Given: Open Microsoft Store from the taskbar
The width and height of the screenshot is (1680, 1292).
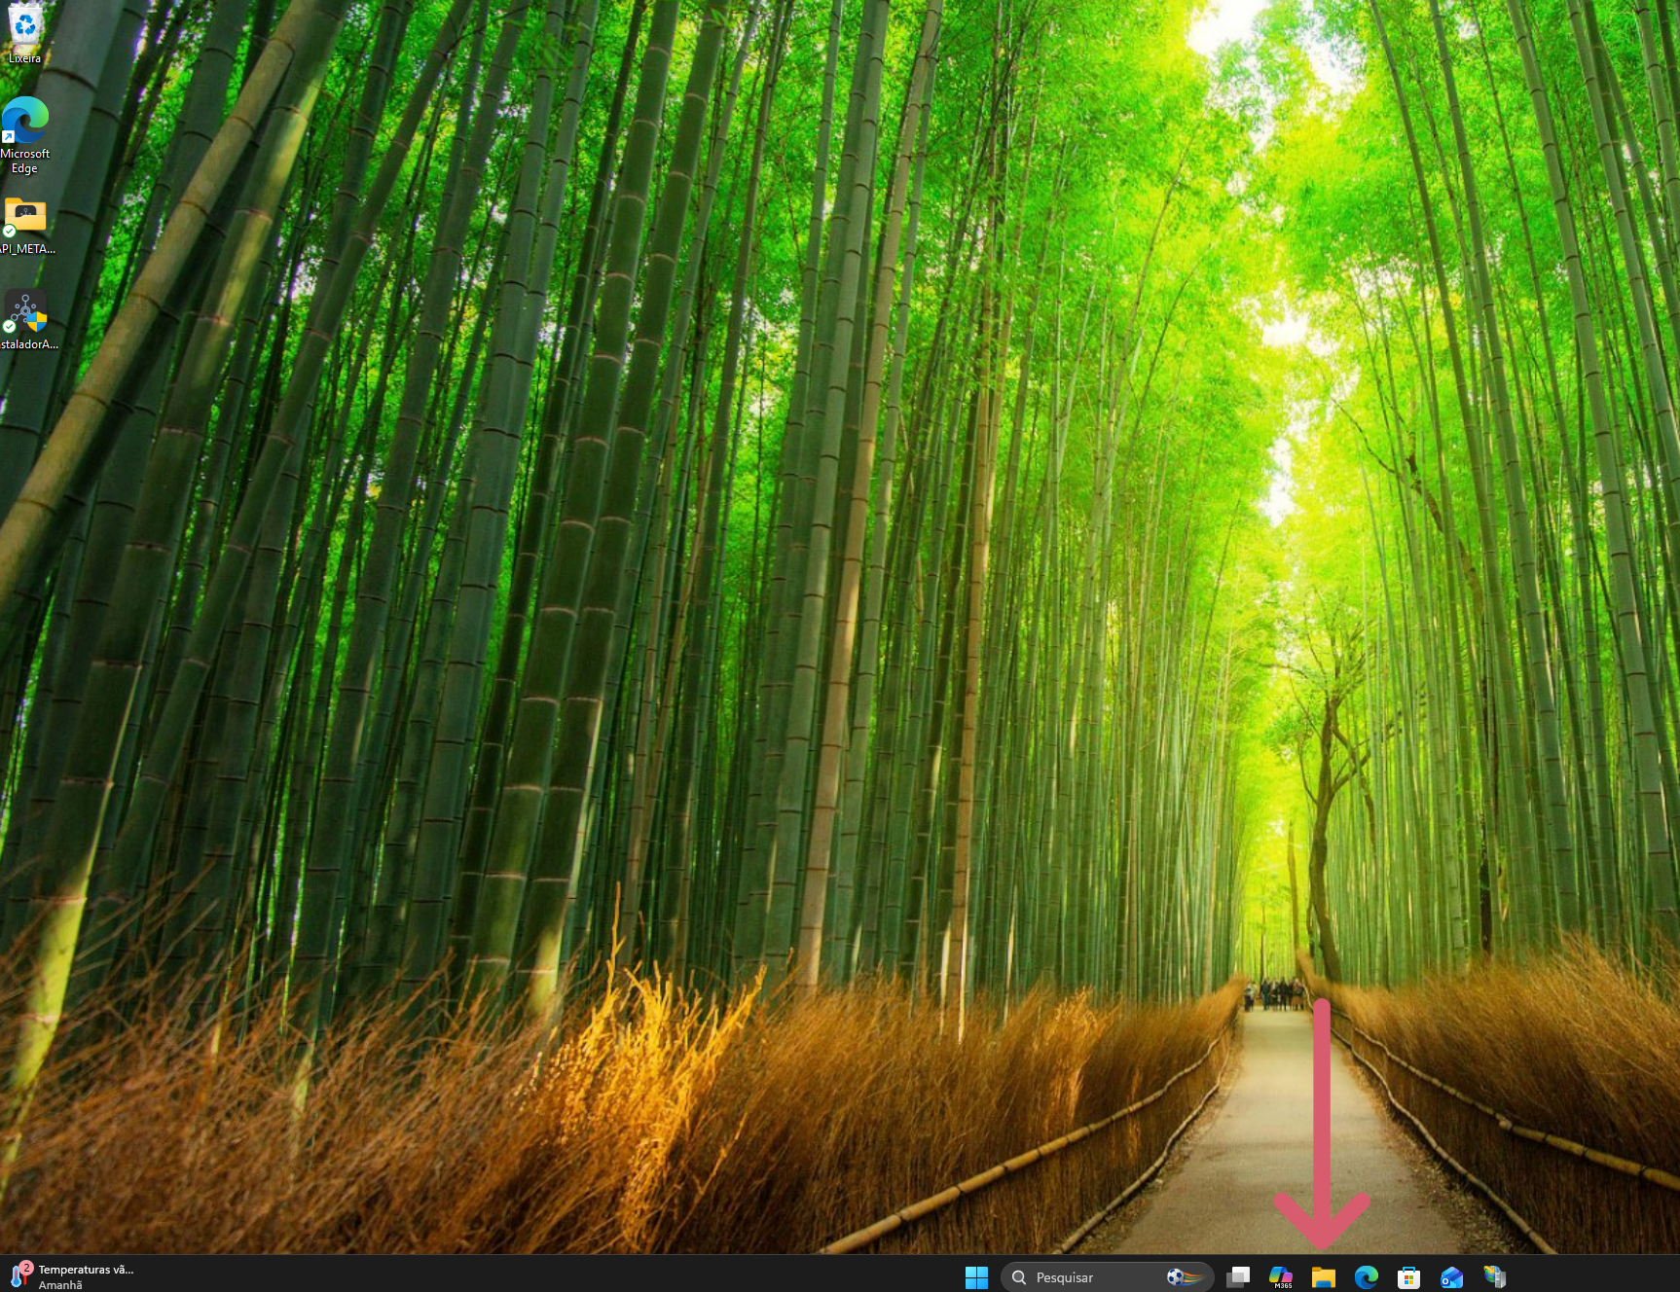Looking at the screenshot, I should pos(1409,1276).
